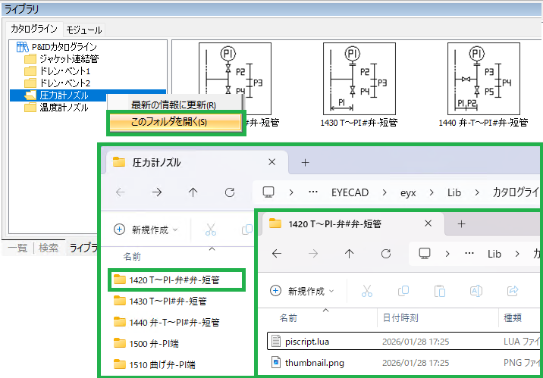Click the cut scissors icon in 1420 folder window
Image resolution: width=543 pixels, height=378 pixels.
pyautogui.click(x=367, y=291)
